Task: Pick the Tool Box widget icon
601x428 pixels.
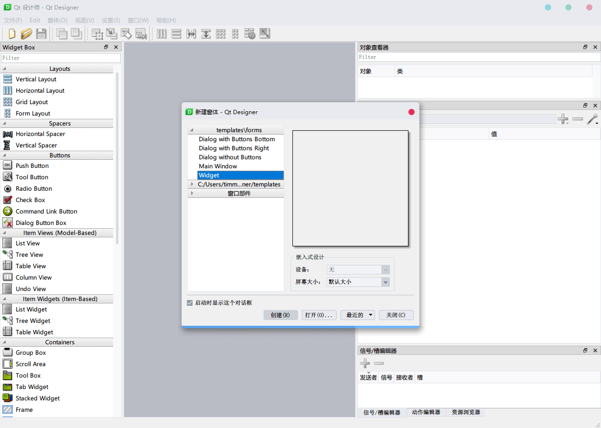Action: click(8, 375)
